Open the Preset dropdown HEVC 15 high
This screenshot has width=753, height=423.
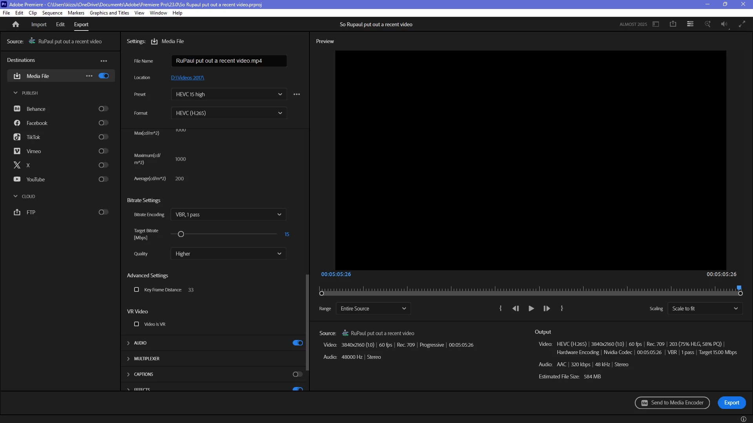click(229, 94)
